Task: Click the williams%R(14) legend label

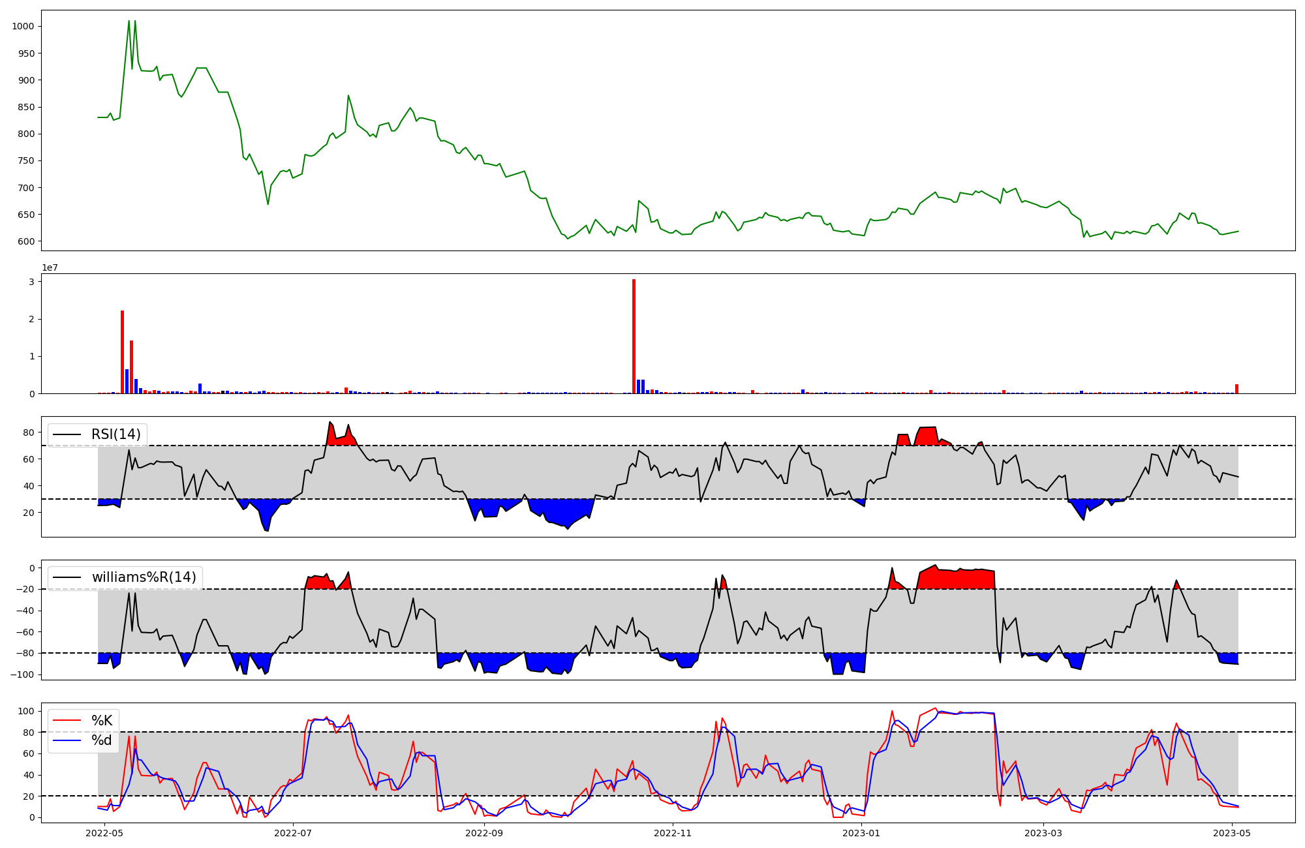Action: [144, 577]
